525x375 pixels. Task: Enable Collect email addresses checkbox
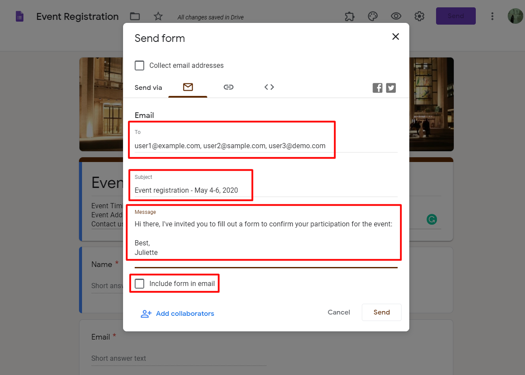pyautogui.click(x=139, y=66)
